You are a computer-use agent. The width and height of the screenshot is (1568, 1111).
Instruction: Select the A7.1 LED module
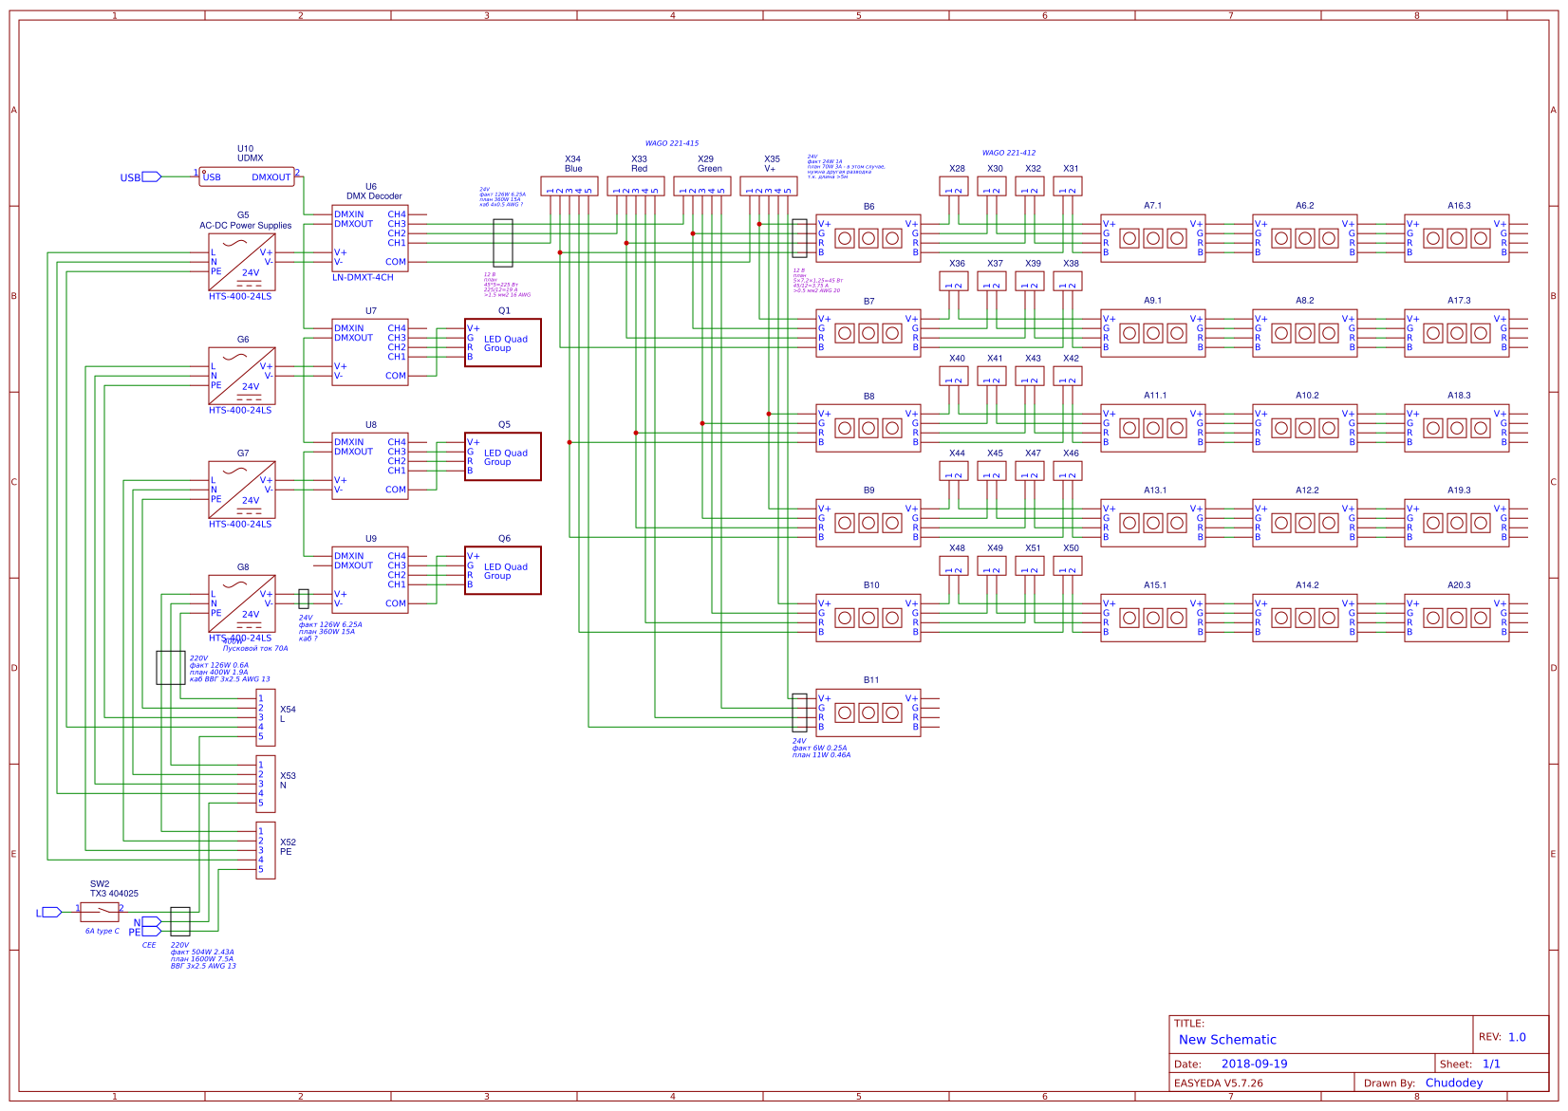(x=1153, y=238)
